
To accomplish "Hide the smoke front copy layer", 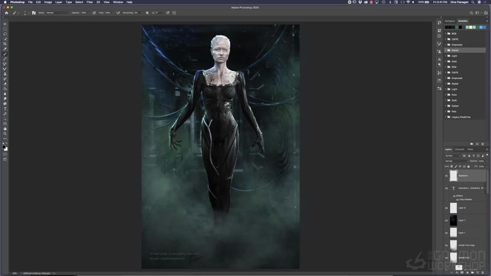I will [447, 245].
